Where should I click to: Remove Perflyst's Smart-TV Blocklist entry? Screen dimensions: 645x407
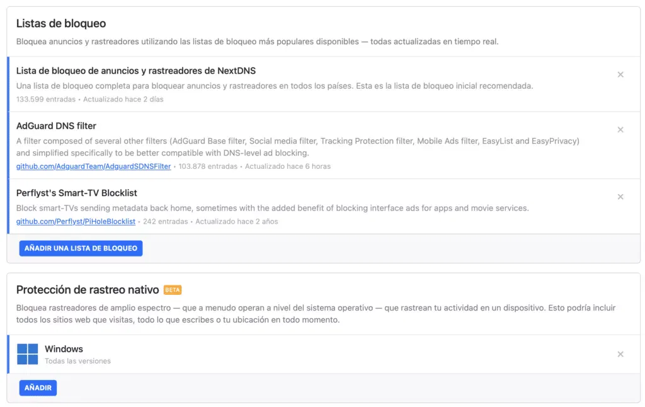pos(620,197)
